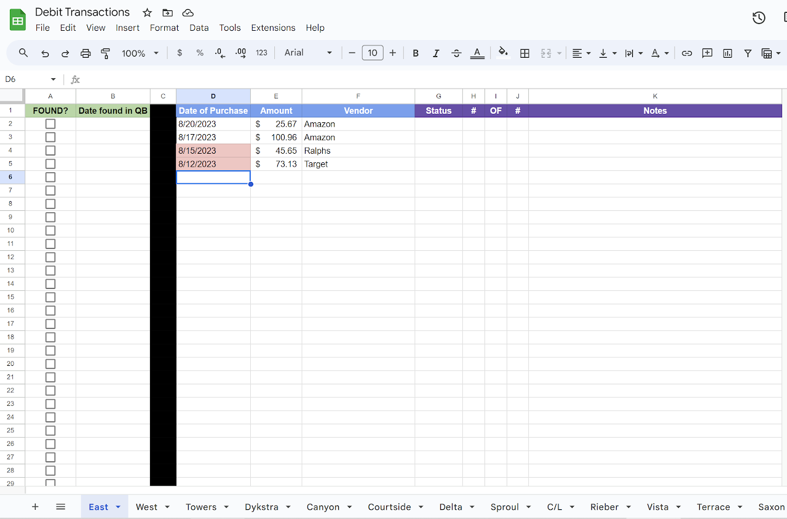Check the FOUND? checkbox for the Amazon 8/20 row
Viewport: 787px width, 519px height.
coord(50,124)
